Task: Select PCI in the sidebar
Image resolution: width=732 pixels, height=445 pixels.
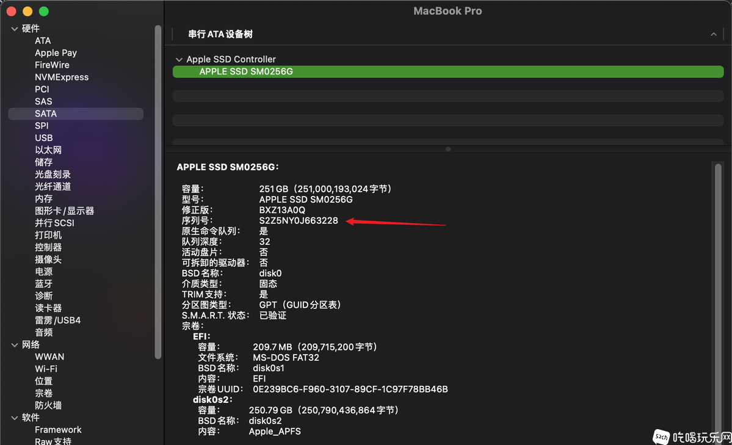Action: point(42,89)
